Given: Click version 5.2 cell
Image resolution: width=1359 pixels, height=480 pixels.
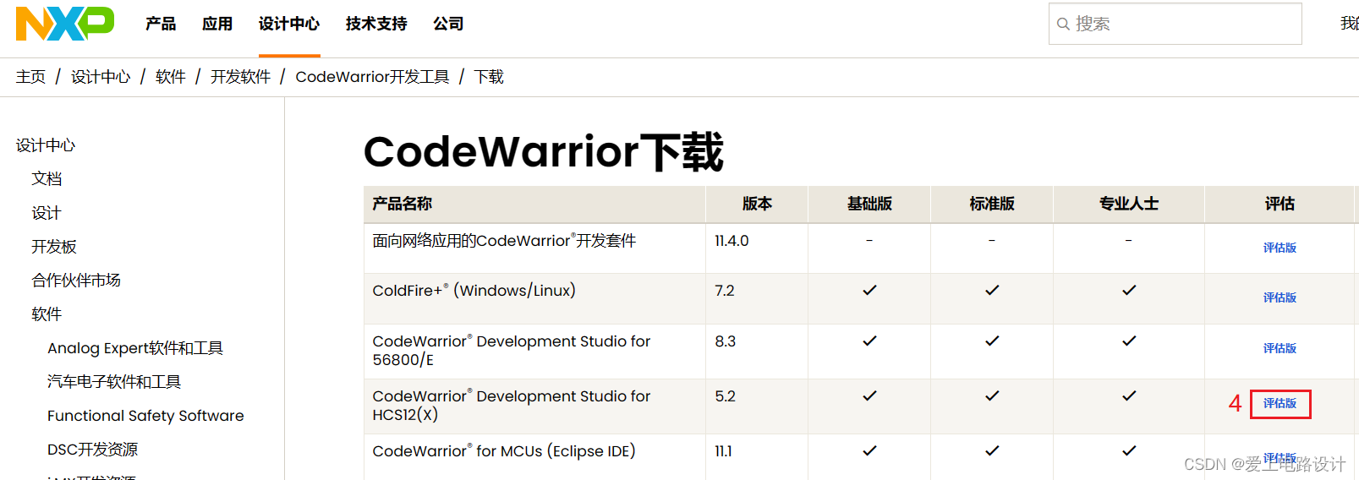Looking at the screenshot, I should pos(726,396).
